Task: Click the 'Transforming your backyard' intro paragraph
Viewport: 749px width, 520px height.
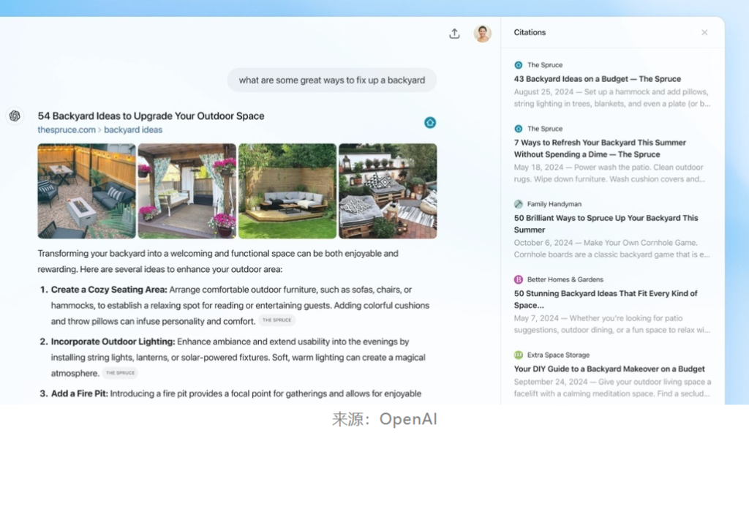Action: (x=218, y=261)
